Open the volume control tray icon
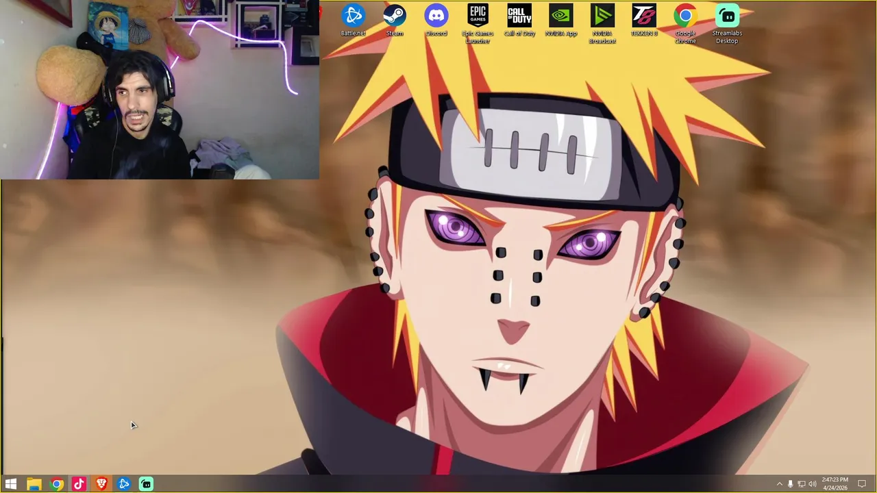Viewport: 877px width, 493px height. [x=812, y=484]
